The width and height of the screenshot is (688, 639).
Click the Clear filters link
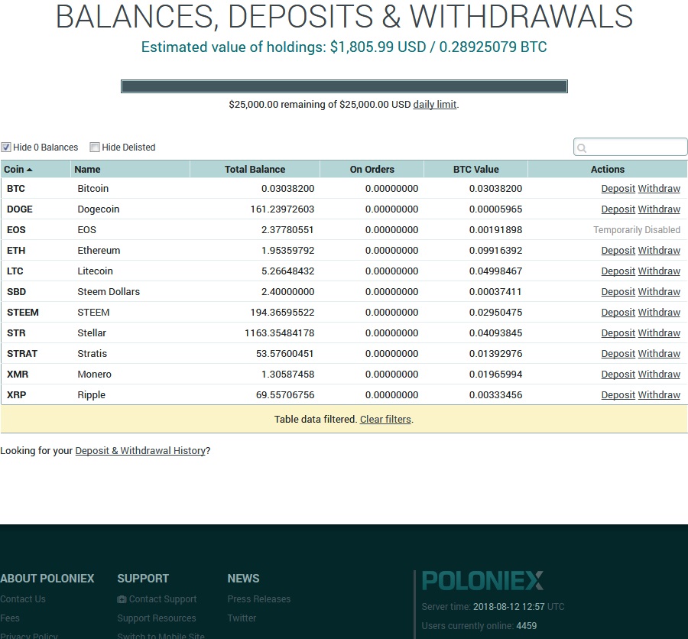(385, 420)
